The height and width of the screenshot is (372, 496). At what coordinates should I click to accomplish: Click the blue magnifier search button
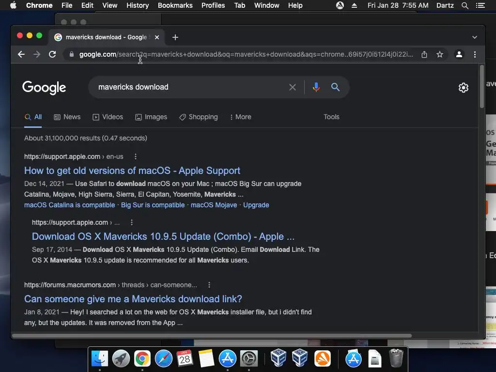point(335,87)
